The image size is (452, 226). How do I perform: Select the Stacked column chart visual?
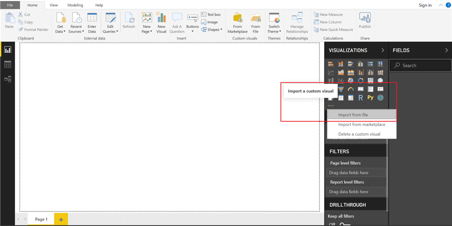pyautogui.click(x=341, y=64)
